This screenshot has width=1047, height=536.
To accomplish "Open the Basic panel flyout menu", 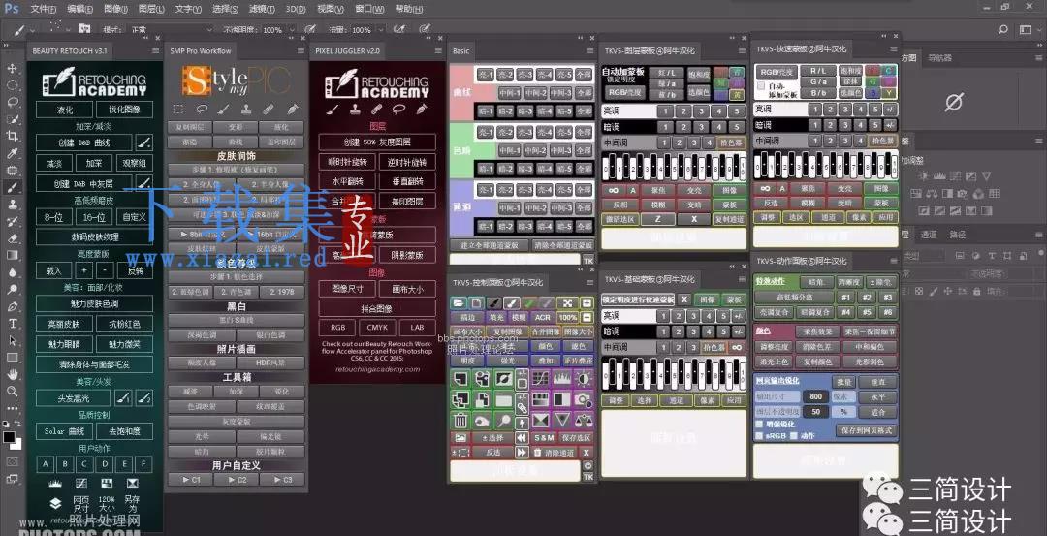I will (589, 50).
